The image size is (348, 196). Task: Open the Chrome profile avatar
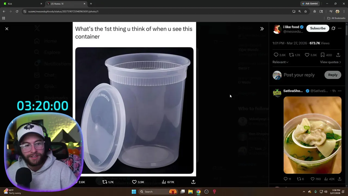tap(337, 11)
